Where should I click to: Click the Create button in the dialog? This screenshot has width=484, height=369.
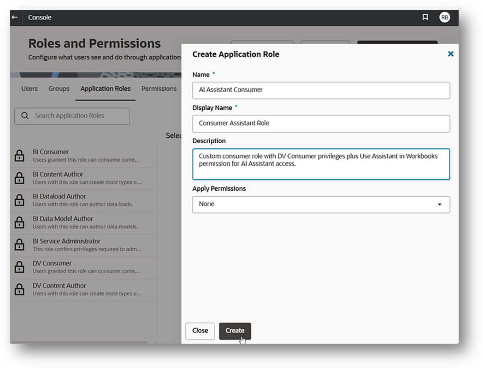[x=235, y=331]
